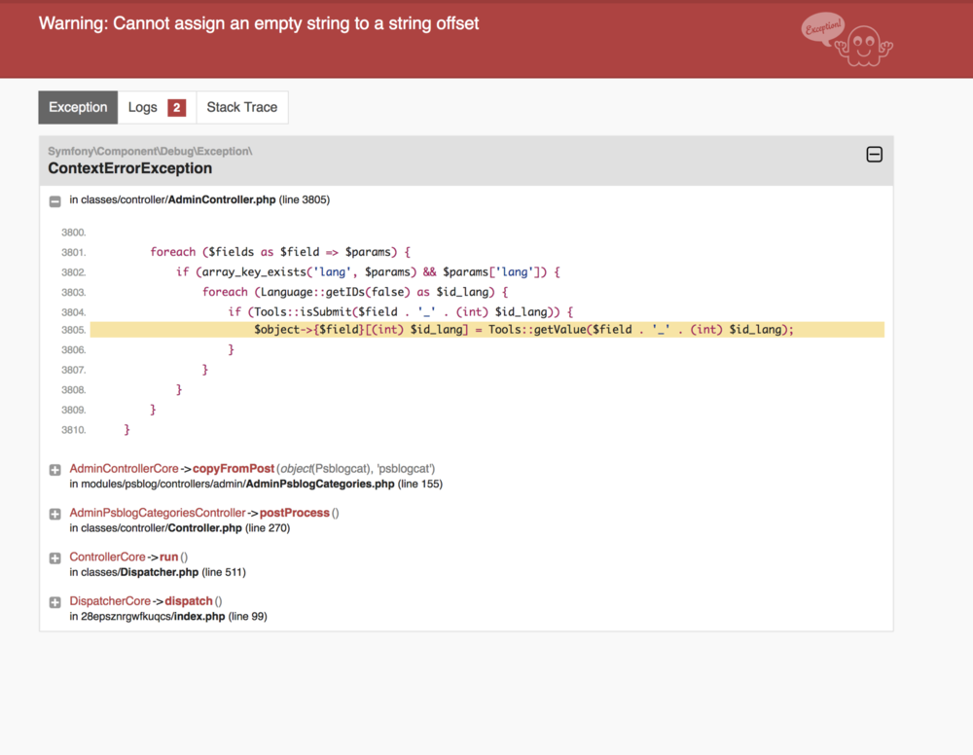Select the Exception tab

click(x=78, y=107)
